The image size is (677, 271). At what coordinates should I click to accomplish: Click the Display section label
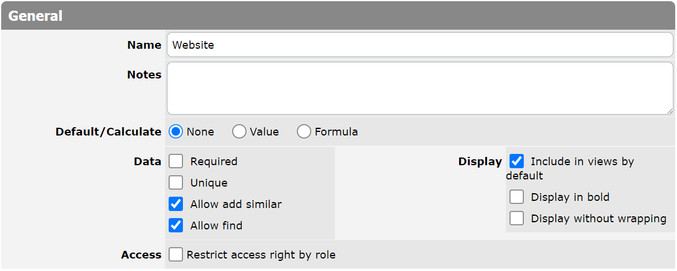pos(480,162)
